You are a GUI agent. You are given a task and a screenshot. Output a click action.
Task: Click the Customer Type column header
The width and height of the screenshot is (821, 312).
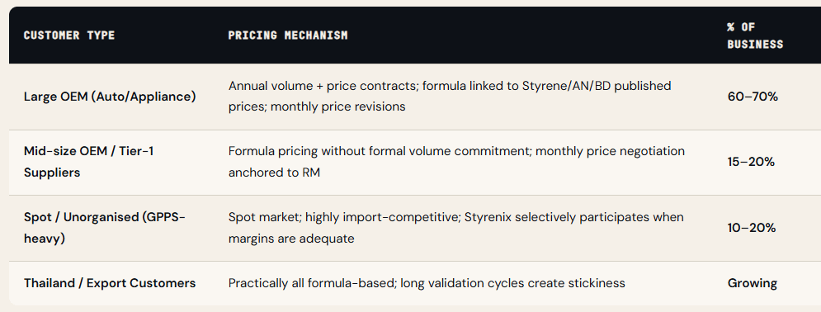69,35
